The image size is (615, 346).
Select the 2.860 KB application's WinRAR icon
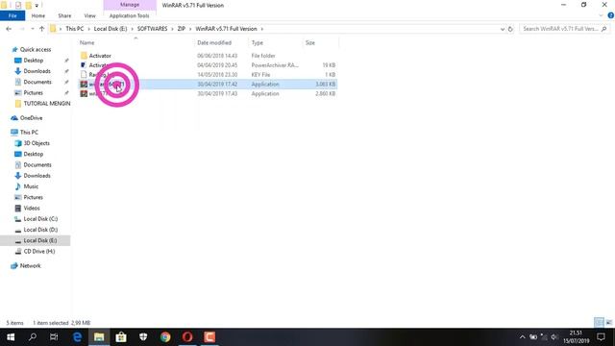[x=84, y=93]
